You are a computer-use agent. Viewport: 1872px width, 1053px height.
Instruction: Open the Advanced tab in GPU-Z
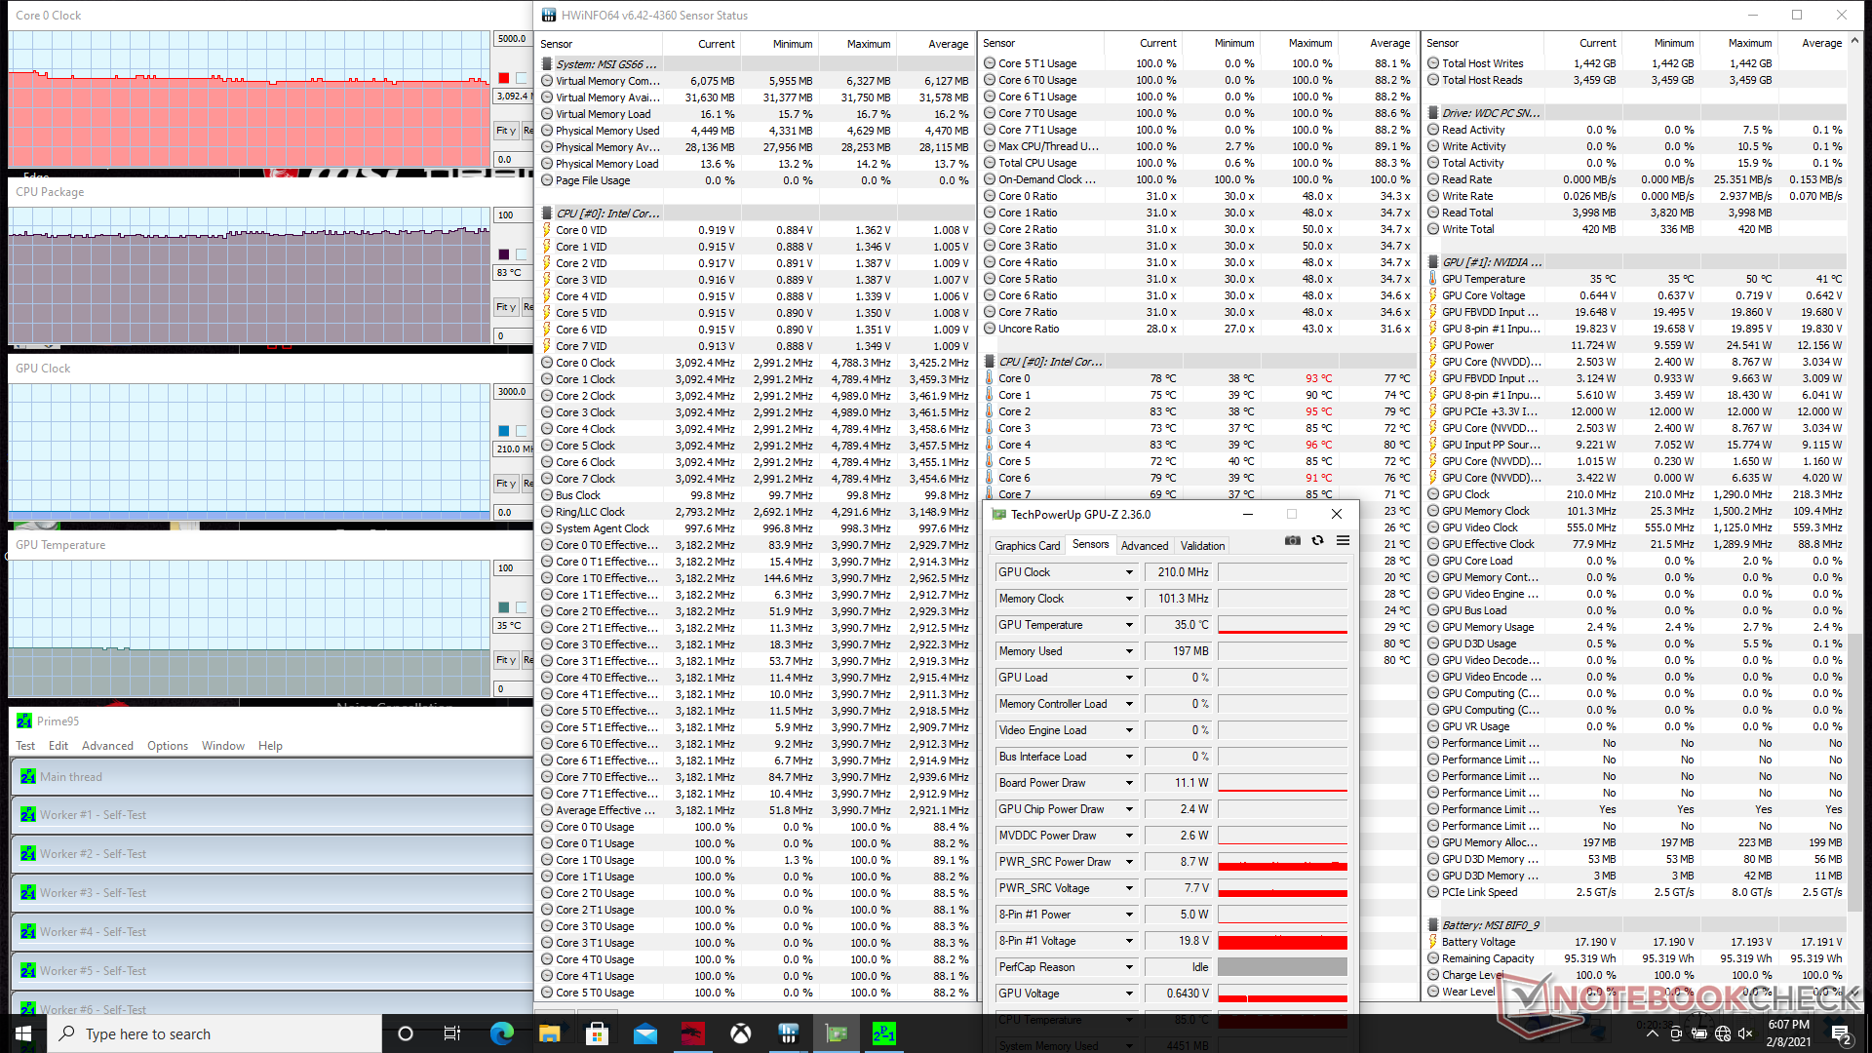pyautogui.click(x=1144, y=546)
